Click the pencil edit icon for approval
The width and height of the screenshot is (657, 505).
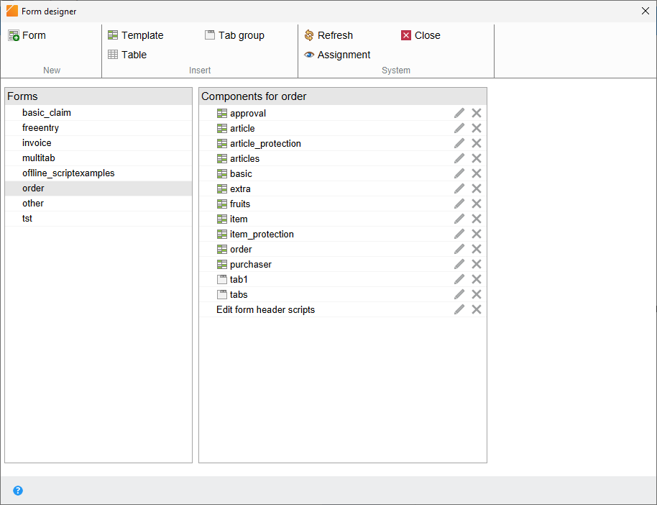point(459,113)
